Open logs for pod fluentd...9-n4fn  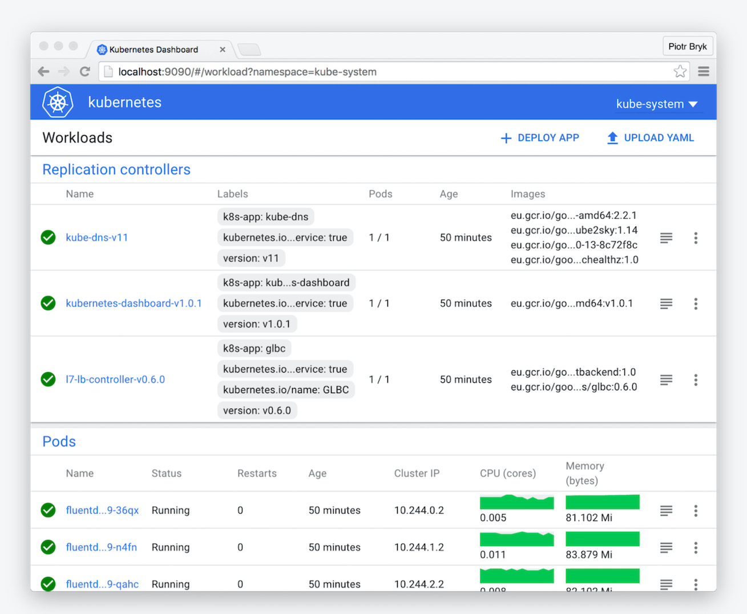coord(666,547)
